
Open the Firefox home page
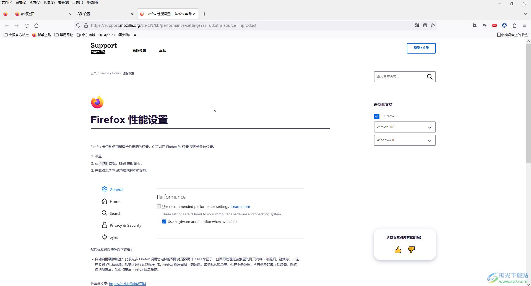(x=36, y=25)
